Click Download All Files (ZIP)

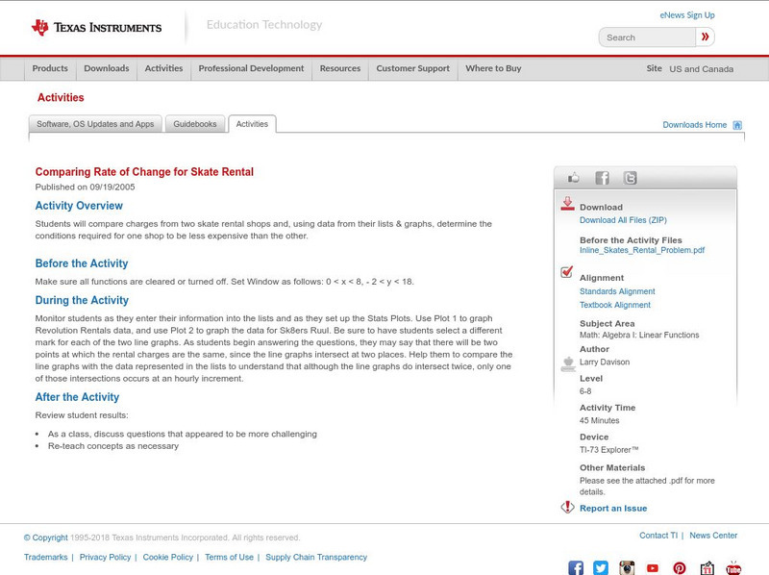pos(623,220)
